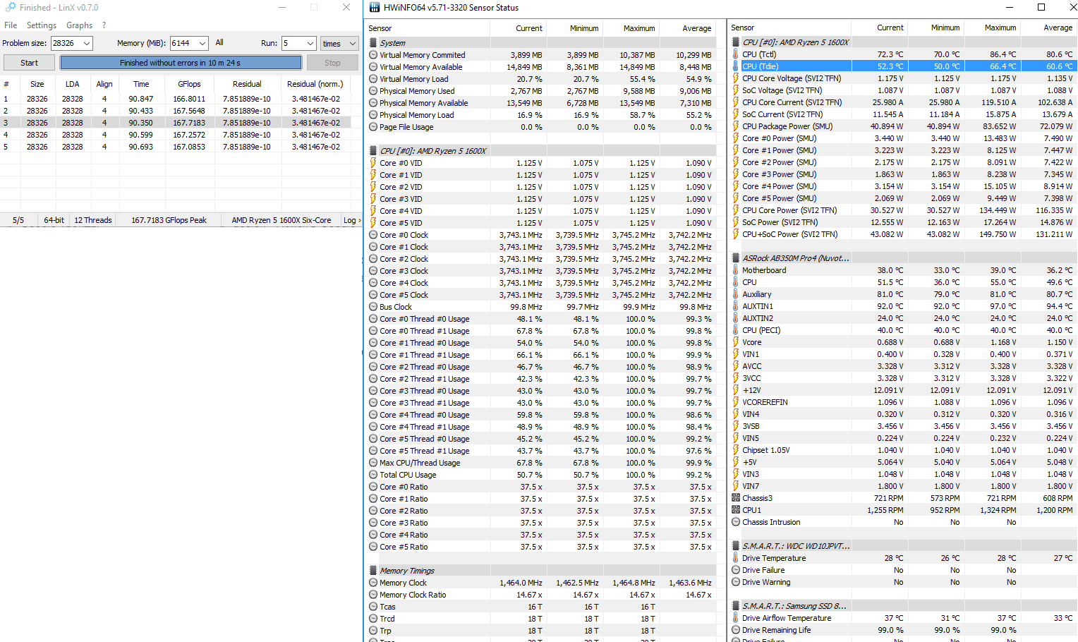
Task: Click the Core #5 VID voltage icon
Action: [373, 223]
